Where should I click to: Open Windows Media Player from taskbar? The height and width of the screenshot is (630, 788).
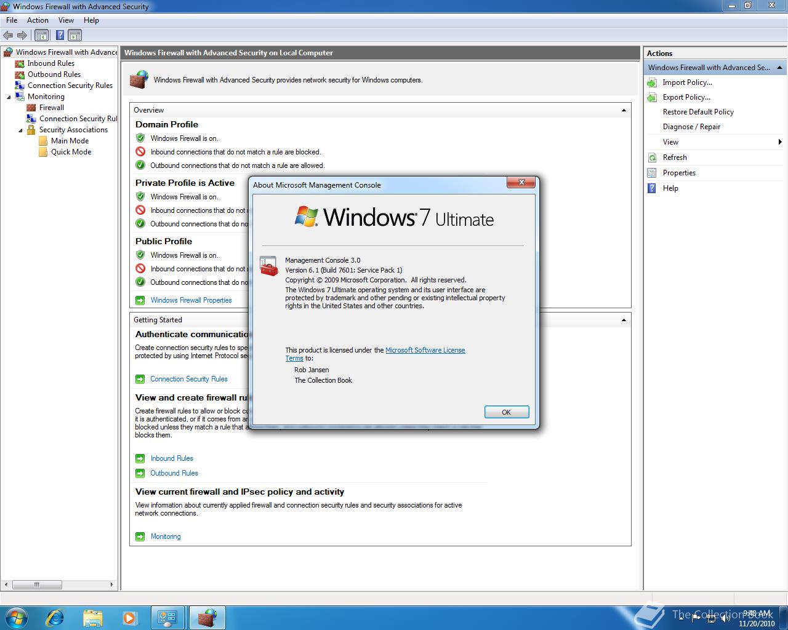130,618
